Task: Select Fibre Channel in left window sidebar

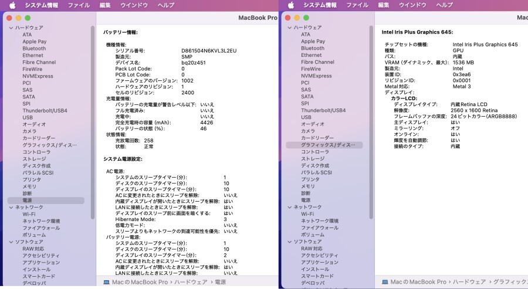Action: click(39, 62)
